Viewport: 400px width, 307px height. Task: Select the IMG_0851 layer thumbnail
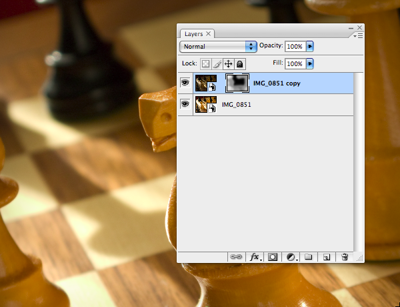point(206,105)
